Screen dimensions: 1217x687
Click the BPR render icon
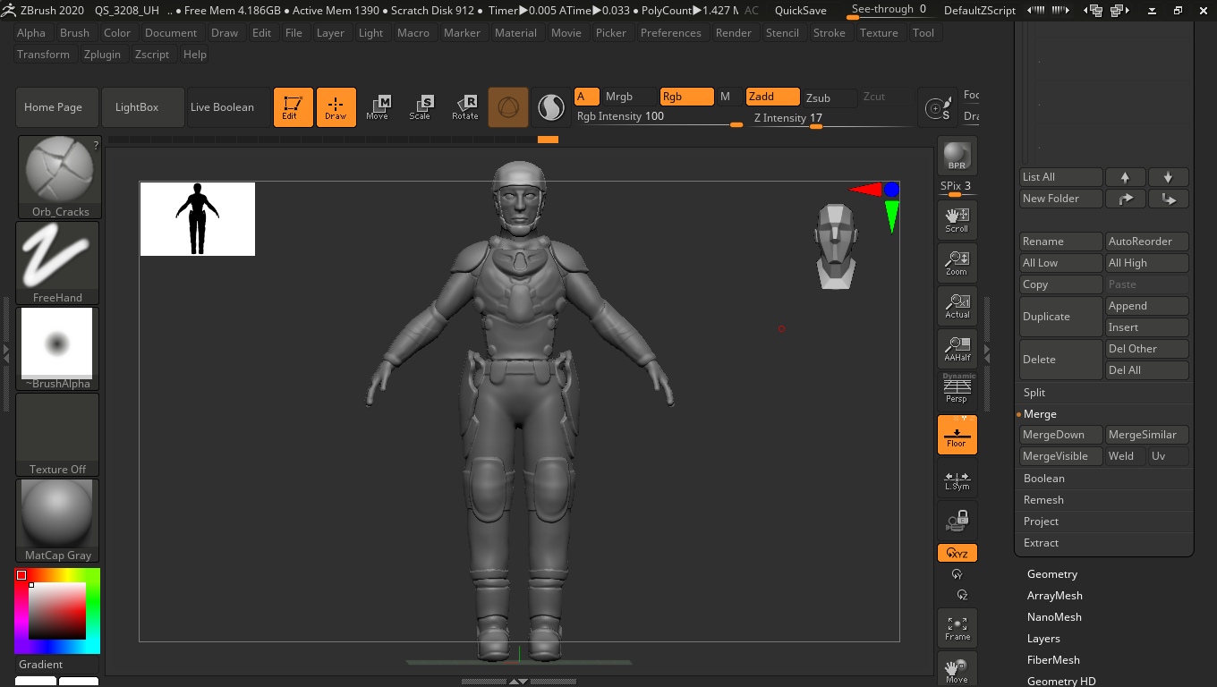coord(957,156)
